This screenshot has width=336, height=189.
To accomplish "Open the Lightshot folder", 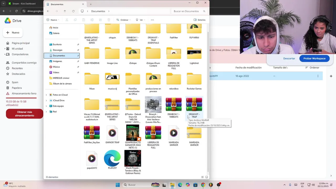I will point(194,53).
